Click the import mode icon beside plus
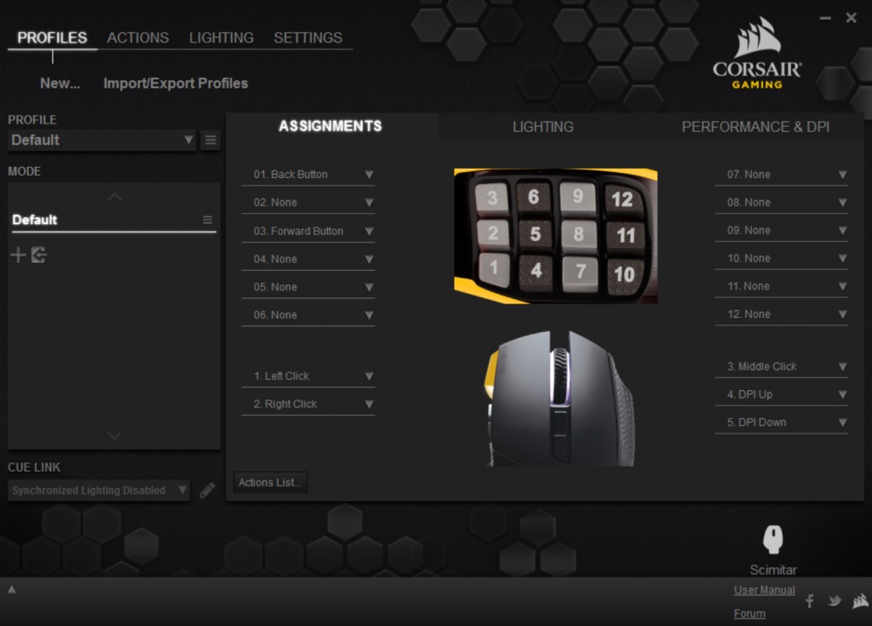This screenshot has height=626, width=872. [x=38, y=255]
